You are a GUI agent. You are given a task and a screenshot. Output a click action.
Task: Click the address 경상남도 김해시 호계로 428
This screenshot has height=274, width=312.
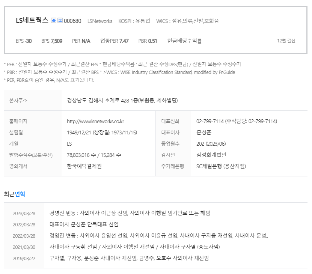(x=122, y=101)
